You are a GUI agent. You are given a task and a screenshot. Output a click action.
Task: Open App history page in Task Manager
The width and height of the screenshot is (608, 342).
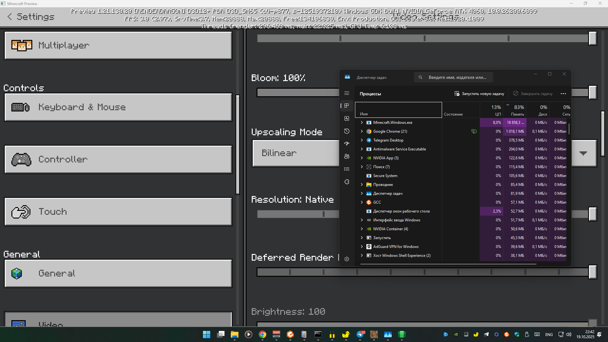tap(347, 131)
